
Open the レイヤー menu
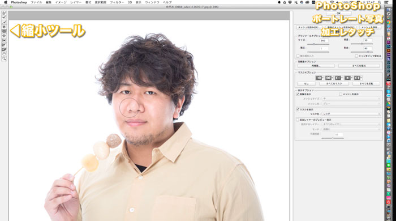[x=76, y=2]
